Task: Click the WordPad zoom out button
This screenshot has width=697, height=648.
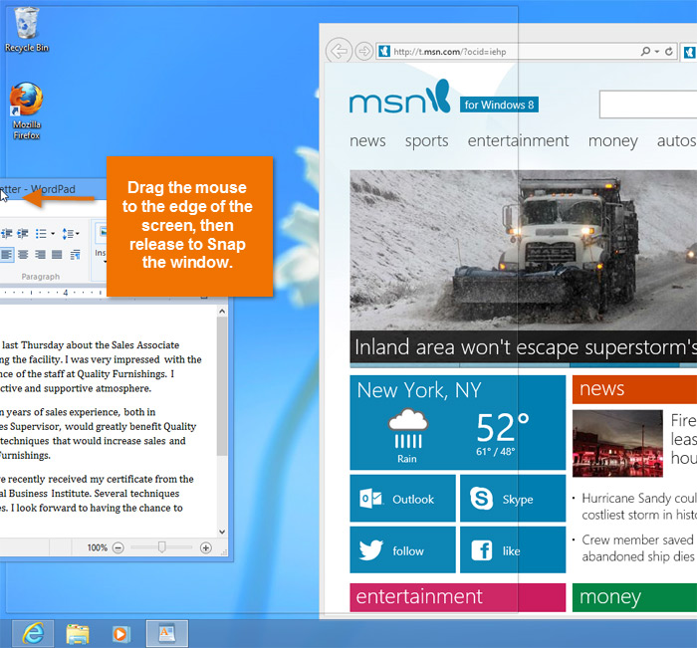Action: (x=117, y=547)
